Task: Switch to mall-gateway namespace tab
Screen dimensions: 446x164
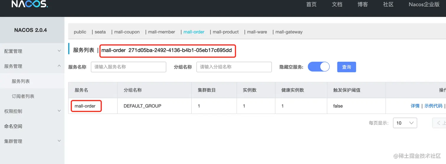Action: [x=289, y=32]
